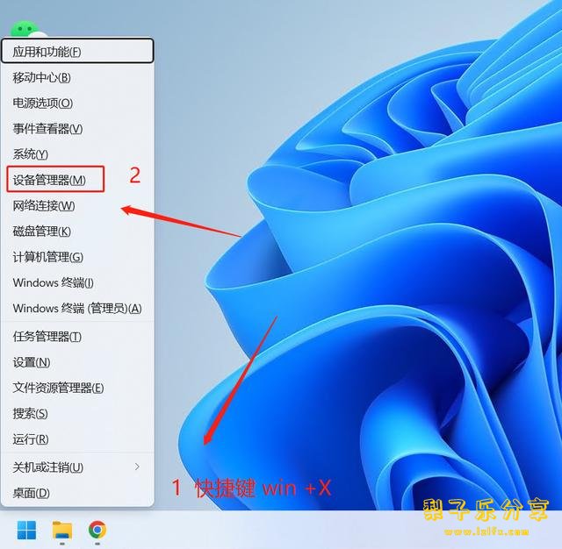
Task: Launch Google Chrome from the taskbar
Action: (x=97, y=530)
